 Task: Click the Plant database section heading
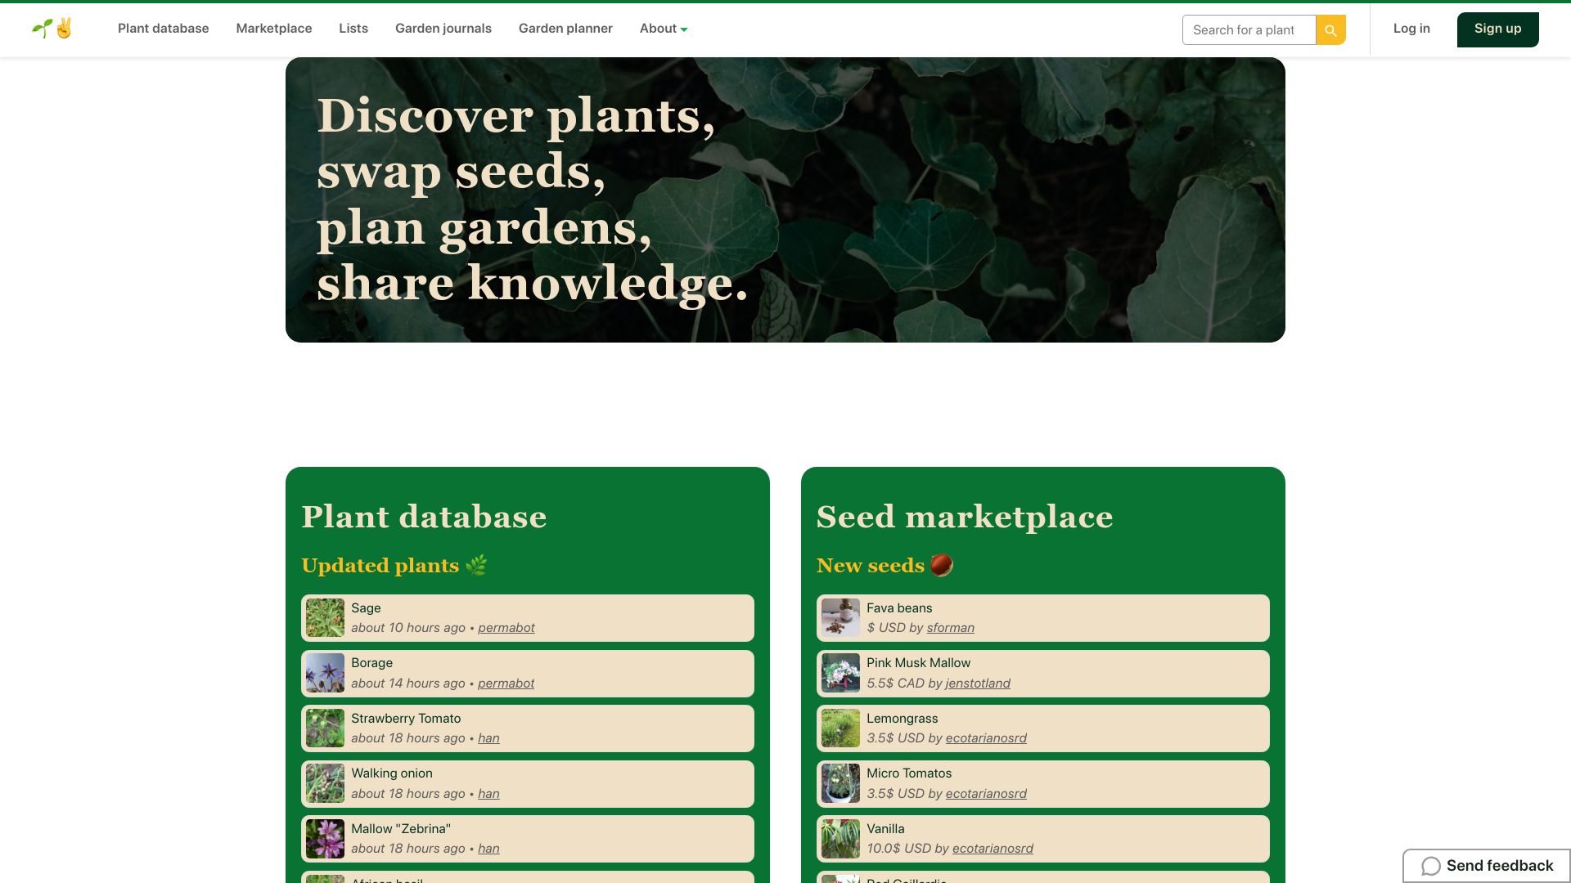[424, 517]
